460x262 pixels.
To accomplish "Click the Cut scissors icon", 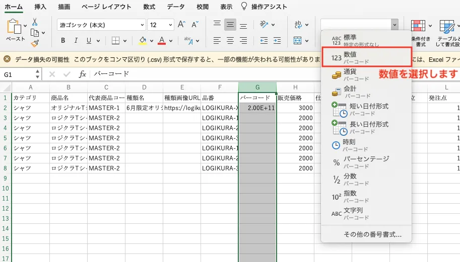I will click(35, 22).
